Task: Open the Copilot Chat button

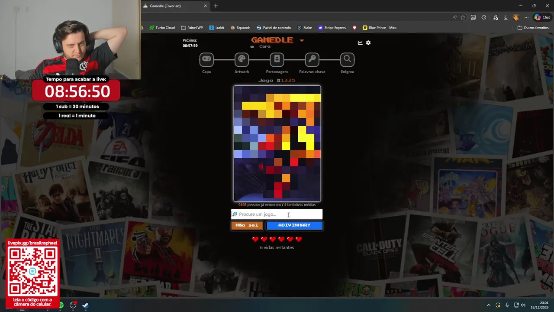Action: tap(542, 17)
